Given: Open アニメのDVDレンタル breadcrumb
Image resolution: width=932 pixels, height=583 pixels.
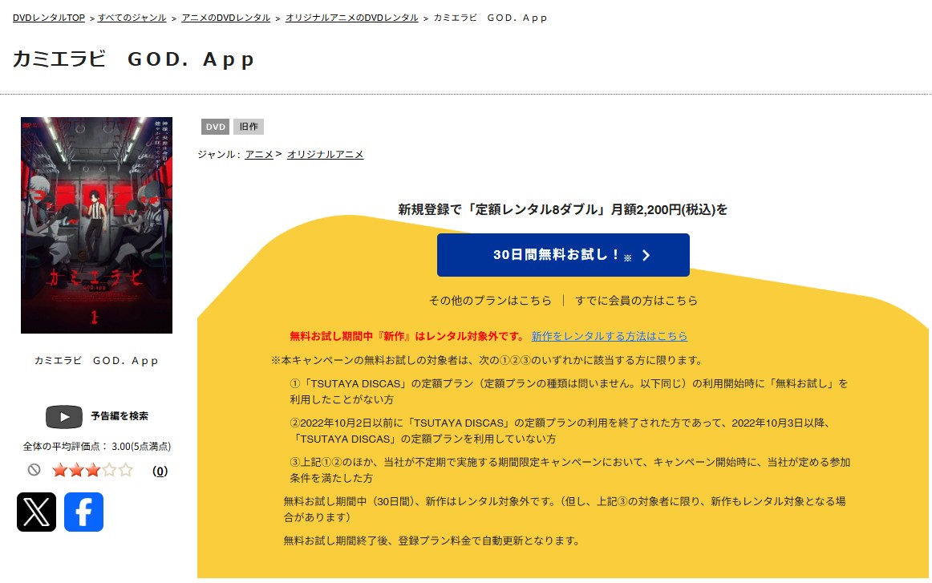Looking at the screenshot, I should click(x=226, y=18).
